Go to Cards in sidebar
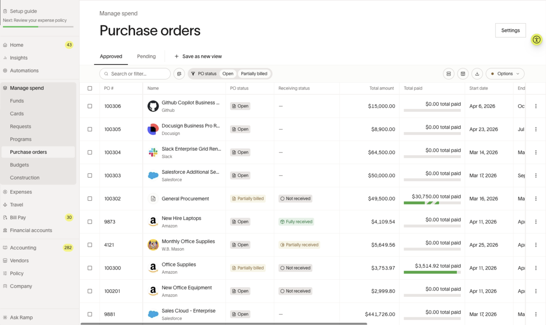Image resolution: width=546 pixels, height=325 pixels. 17,114
